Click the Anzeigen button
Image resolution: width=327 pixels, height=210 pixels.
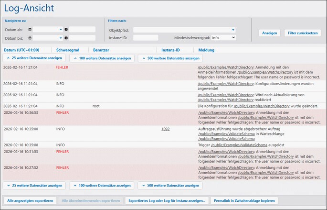[269, 33]
